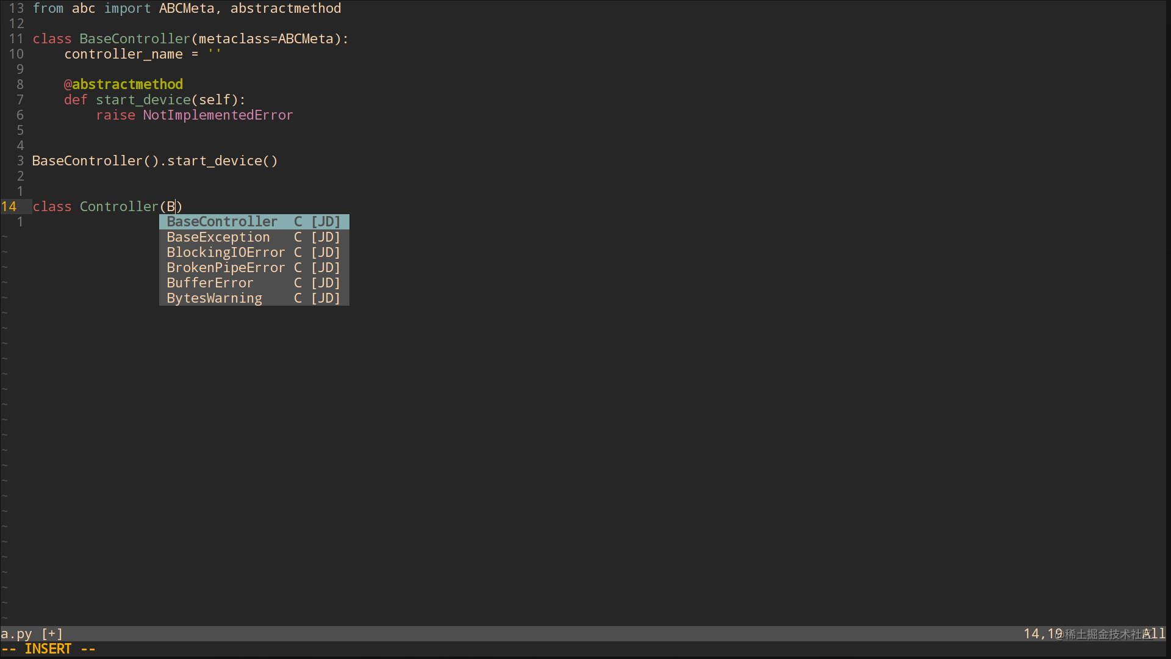Click the cursor position indicator 14,19

coord(1040,633)
